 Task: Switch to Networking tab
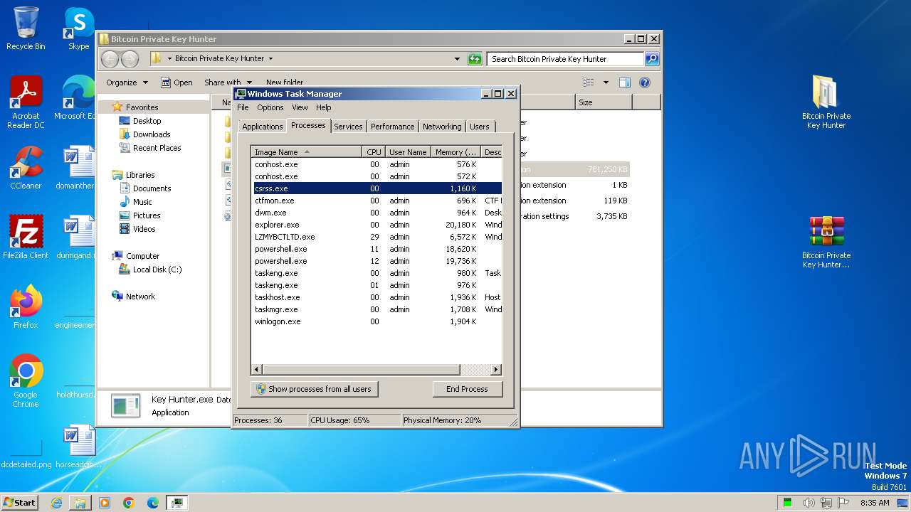pos(441,127)
